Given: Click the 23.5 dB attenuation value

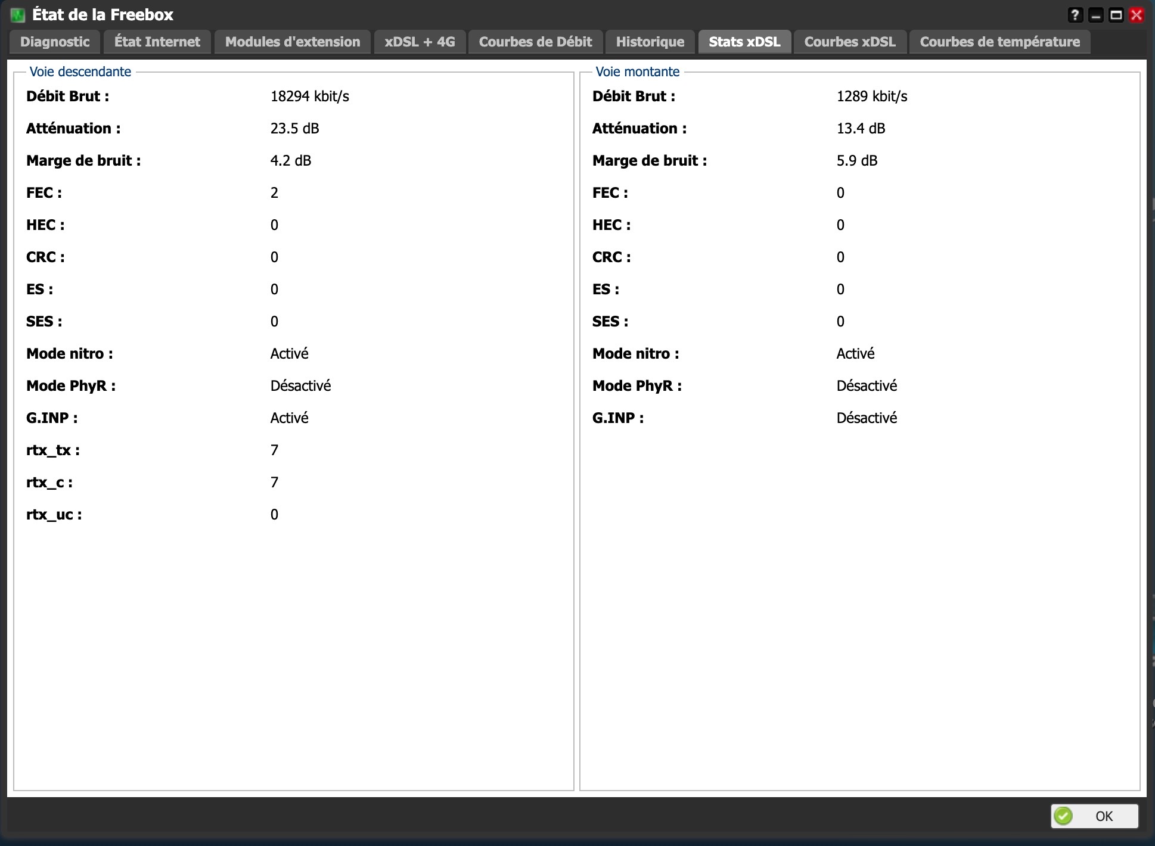Looking at the screenshot, I should (x=294, y=129).
